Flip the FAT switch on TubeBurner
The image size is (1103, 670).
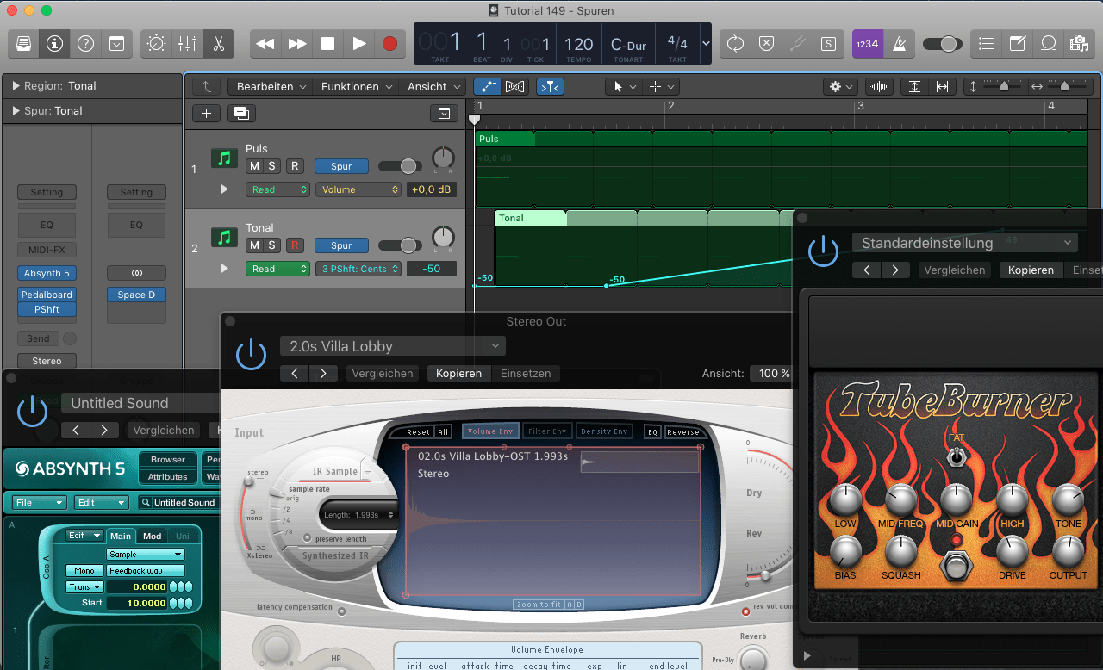tap(956, 456)
